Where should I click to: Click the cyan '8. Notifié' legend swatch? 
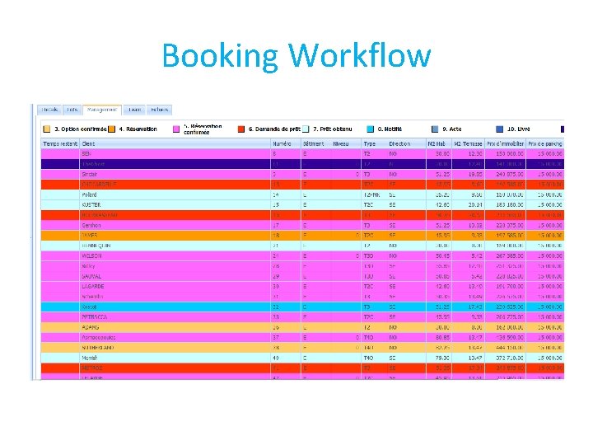pos(371,129)
